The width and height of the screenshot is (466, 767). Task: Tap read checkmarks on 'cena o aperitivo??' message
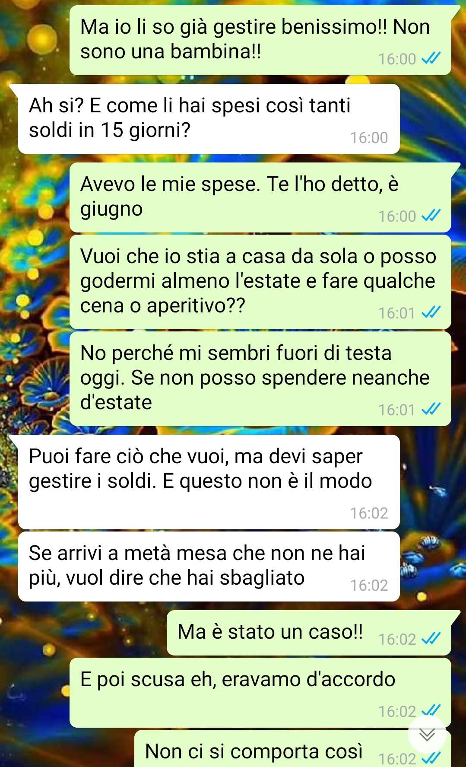point(431,312)
